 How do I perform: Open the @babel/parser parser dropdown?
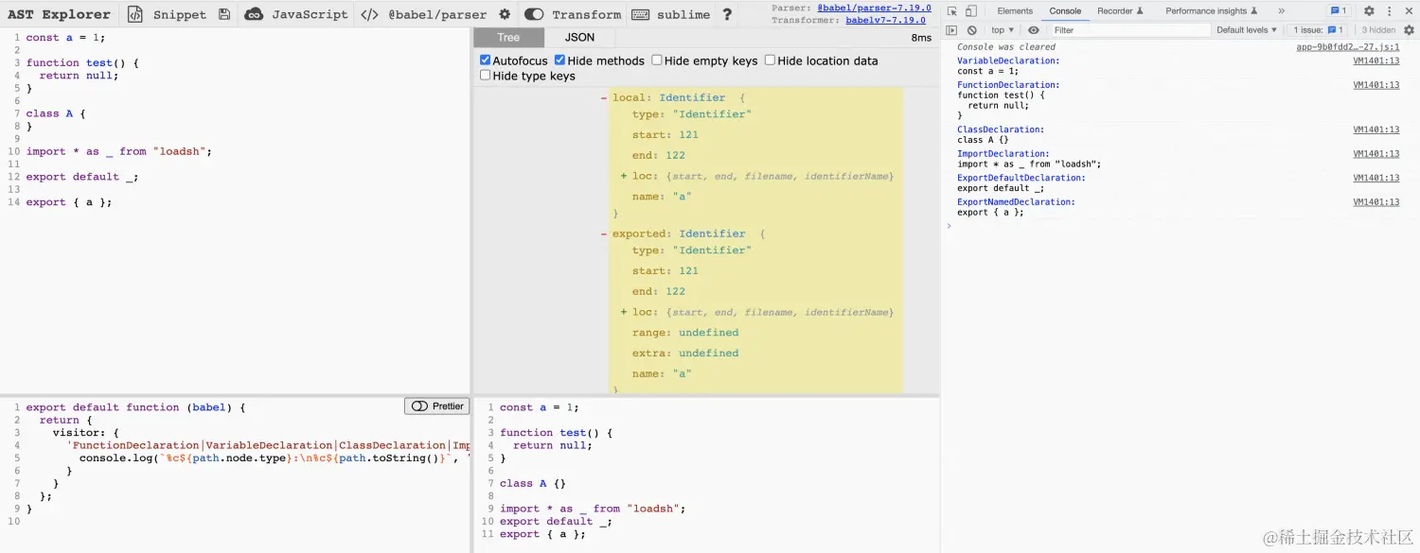423,14
